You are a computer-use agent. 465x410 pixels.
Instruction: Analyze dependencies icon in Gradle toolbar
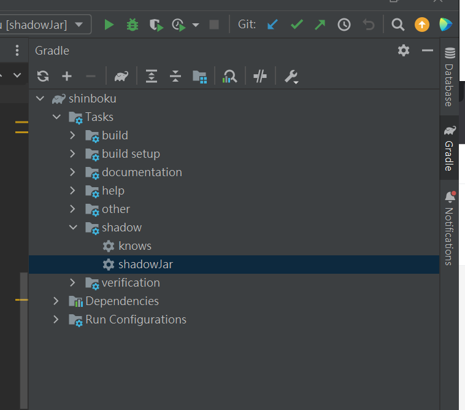tap(229, 76)
